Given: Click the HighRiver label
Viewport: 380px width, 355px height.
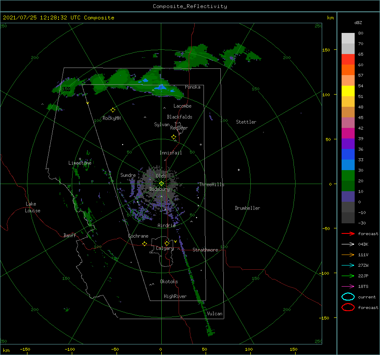Looking at the screenshot, I should click(x=175, y=296).
